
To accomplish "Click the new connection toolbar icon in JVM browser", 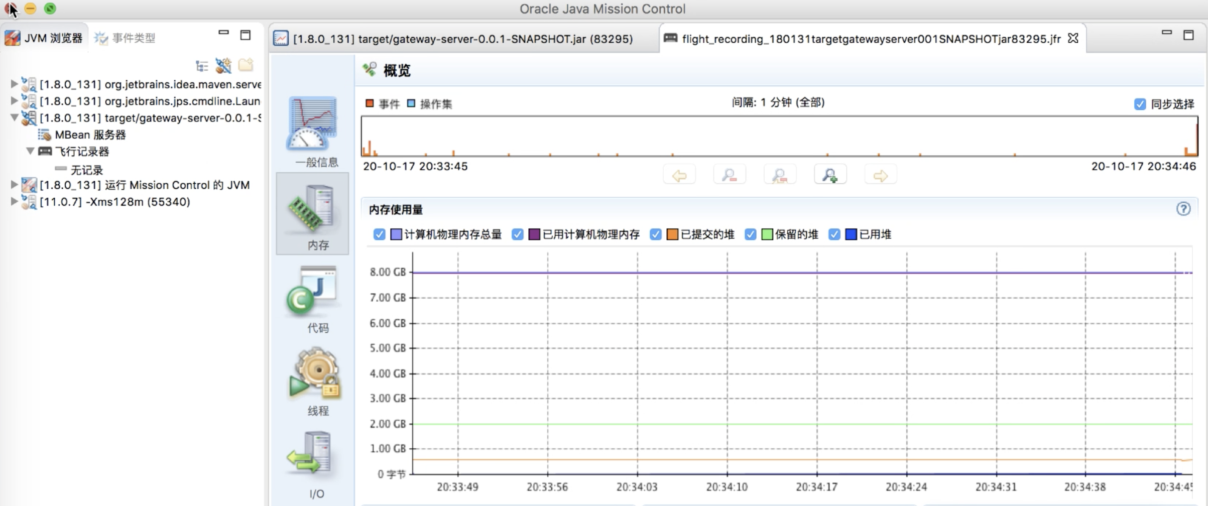I will tap(223, 65).
